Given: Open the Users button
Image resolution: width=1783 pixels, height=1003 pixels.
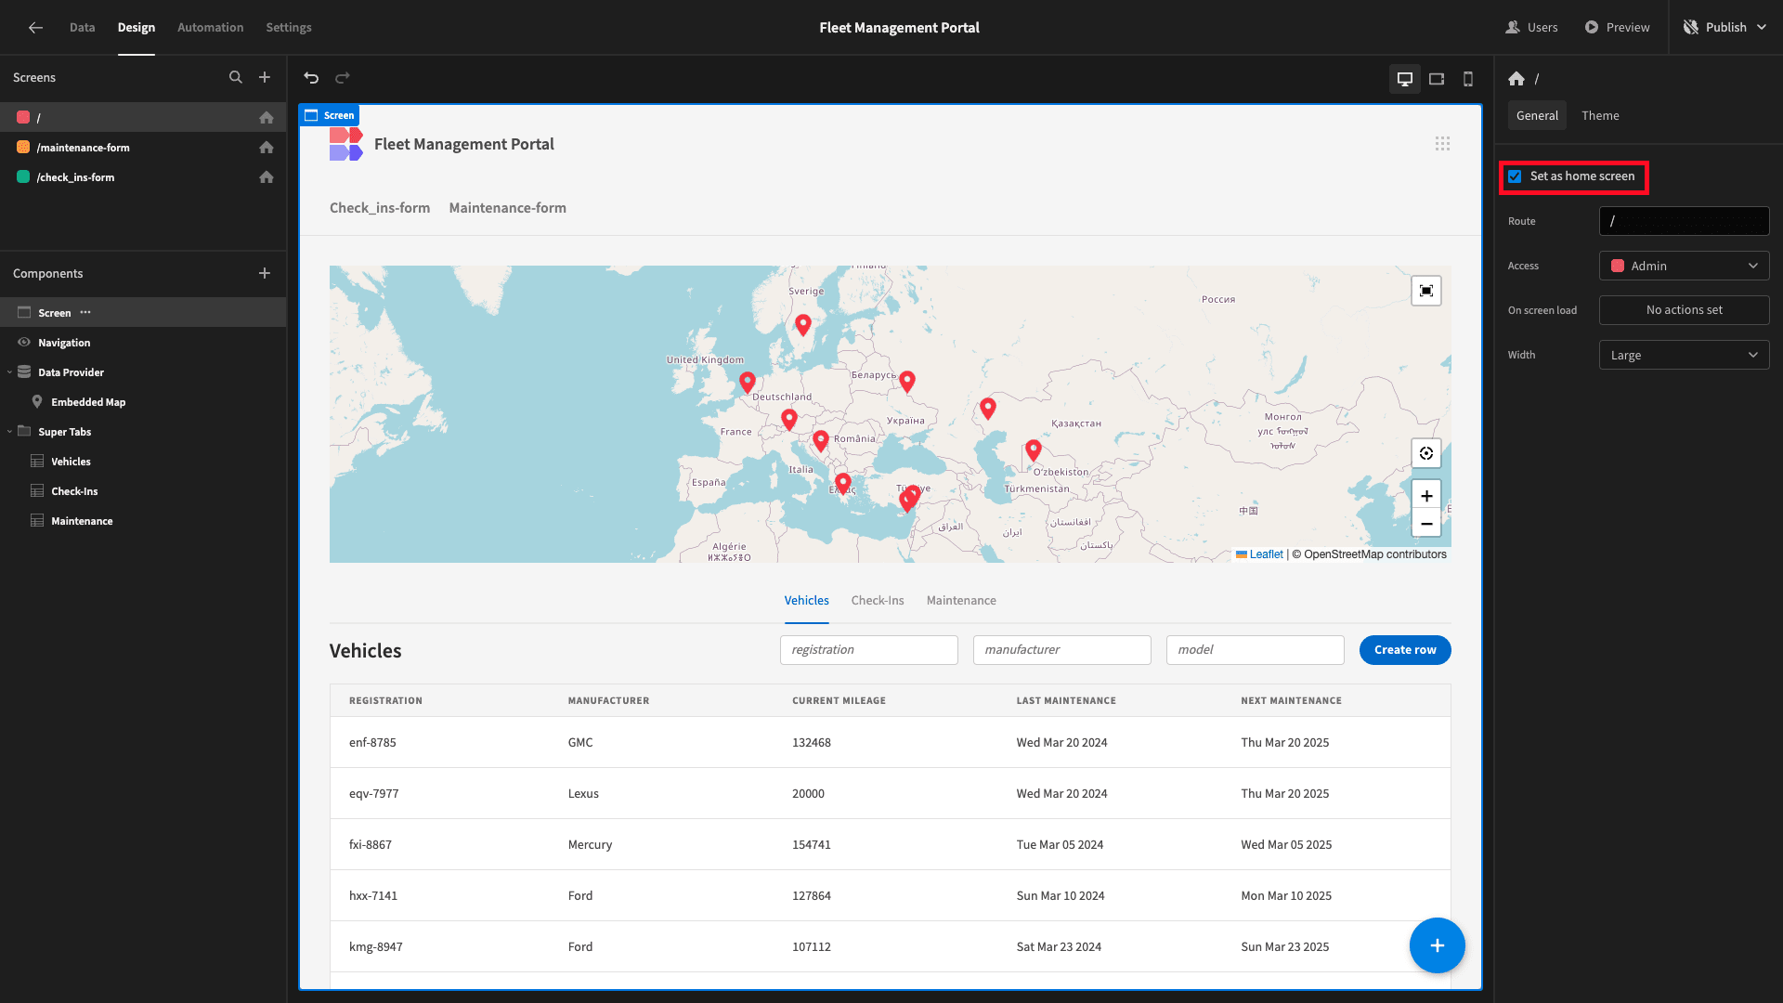Looking at the screenshot, I should pyautogui.click(x=1531, y=27).
